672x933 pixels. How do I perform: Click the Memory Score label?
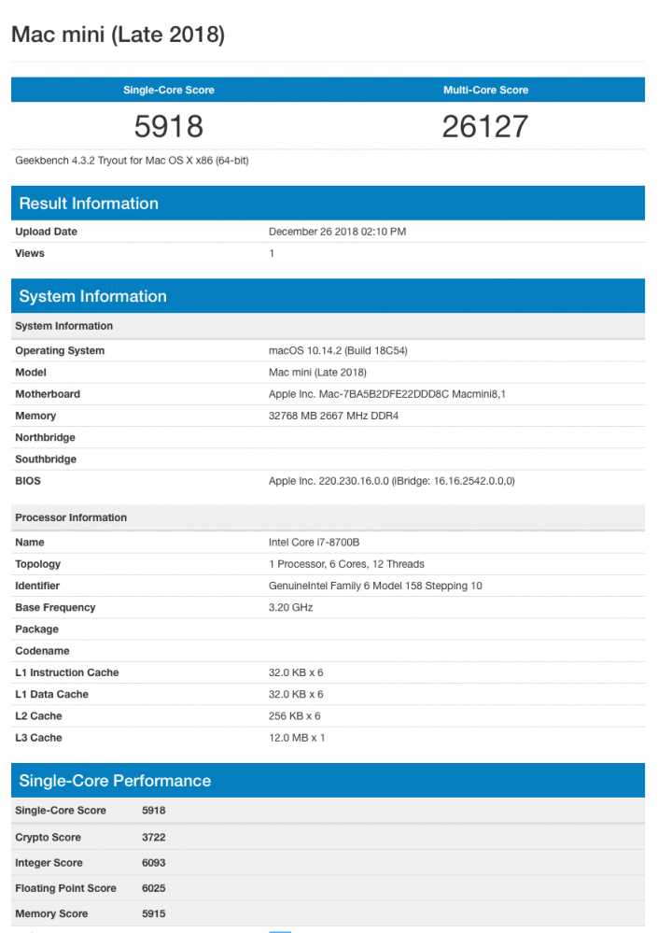coord(51,914)
